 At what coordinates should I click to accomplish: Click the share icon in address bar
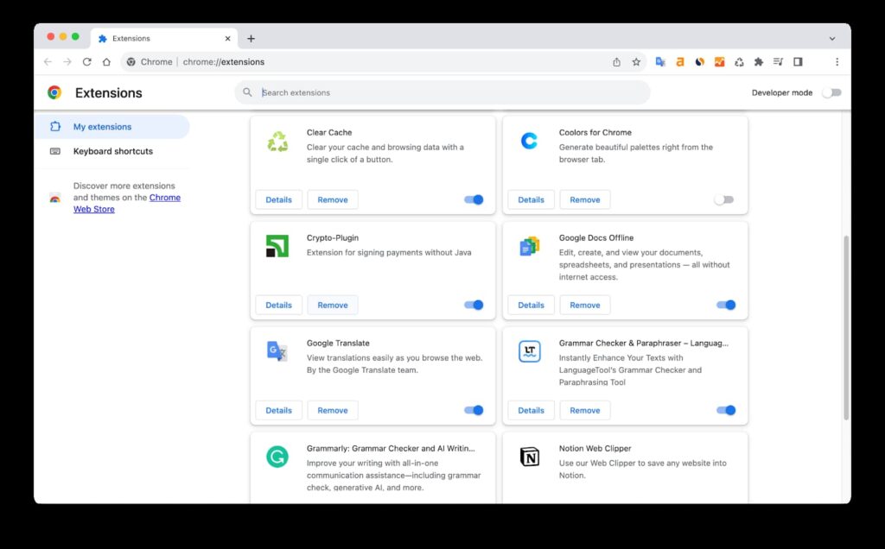point(616,62)
